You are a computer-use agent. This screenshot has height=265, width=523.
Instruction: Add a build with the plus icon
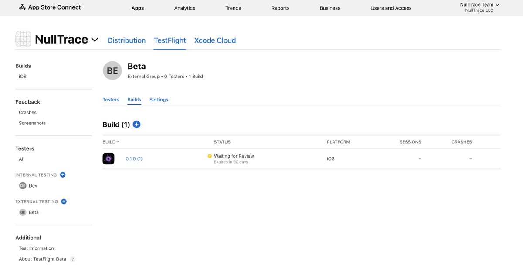pyautogui.click(x=136, y=124)
